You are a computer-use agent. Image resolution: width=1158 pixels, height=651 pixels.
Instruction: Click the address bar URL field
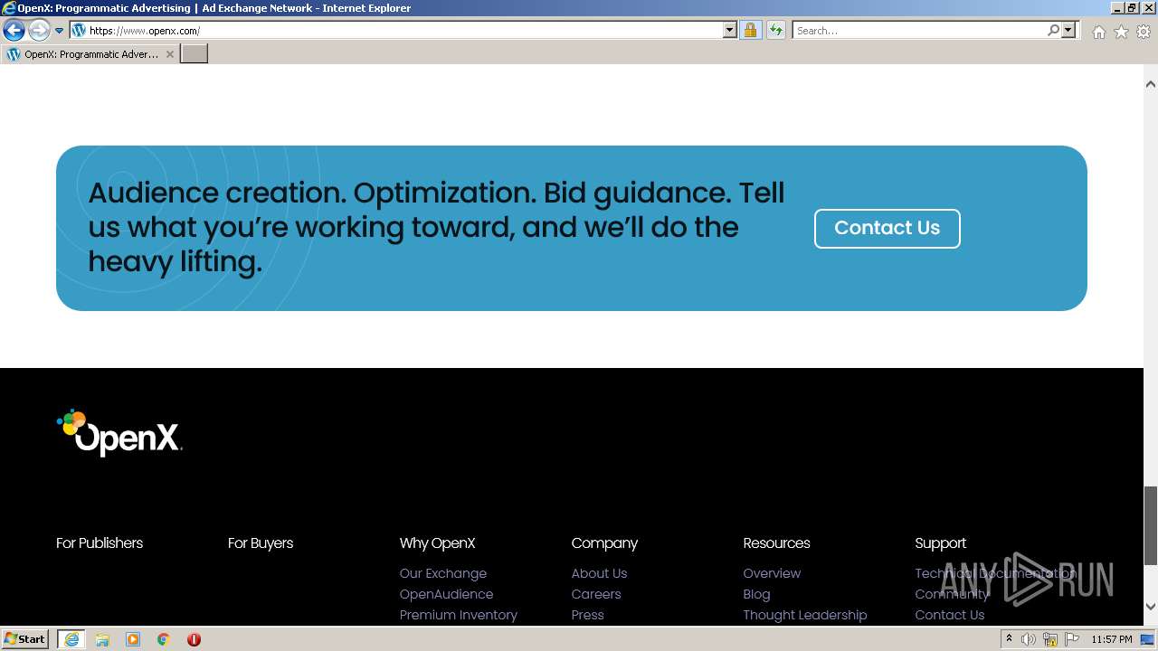(396, 31)
